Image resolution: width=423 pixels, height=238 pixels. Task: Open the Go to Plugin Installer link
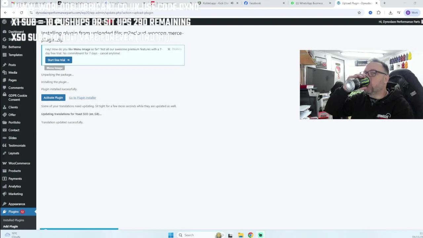(82, 98)
